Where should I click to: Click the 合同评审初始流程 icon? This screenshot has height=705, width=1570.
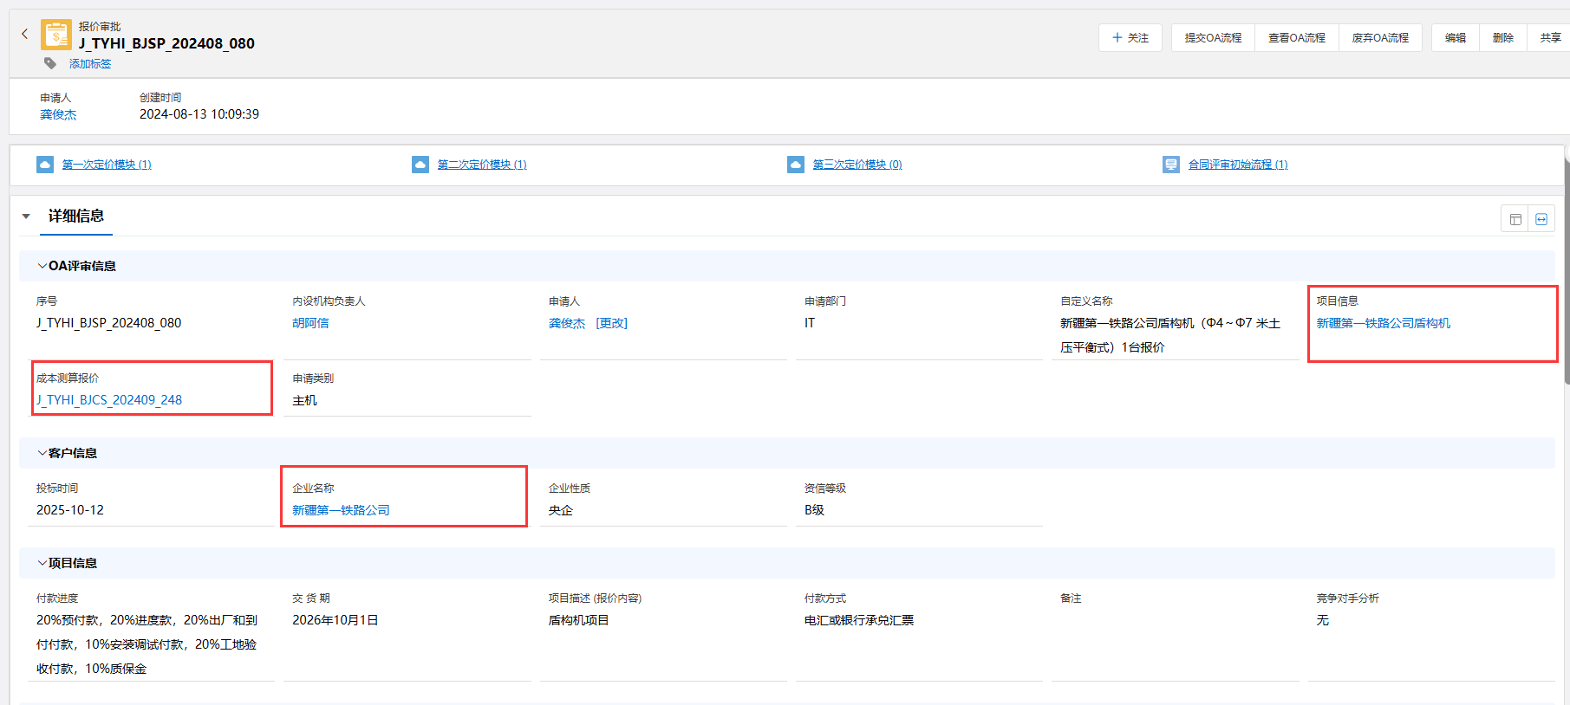click(x=1171, y=165)
